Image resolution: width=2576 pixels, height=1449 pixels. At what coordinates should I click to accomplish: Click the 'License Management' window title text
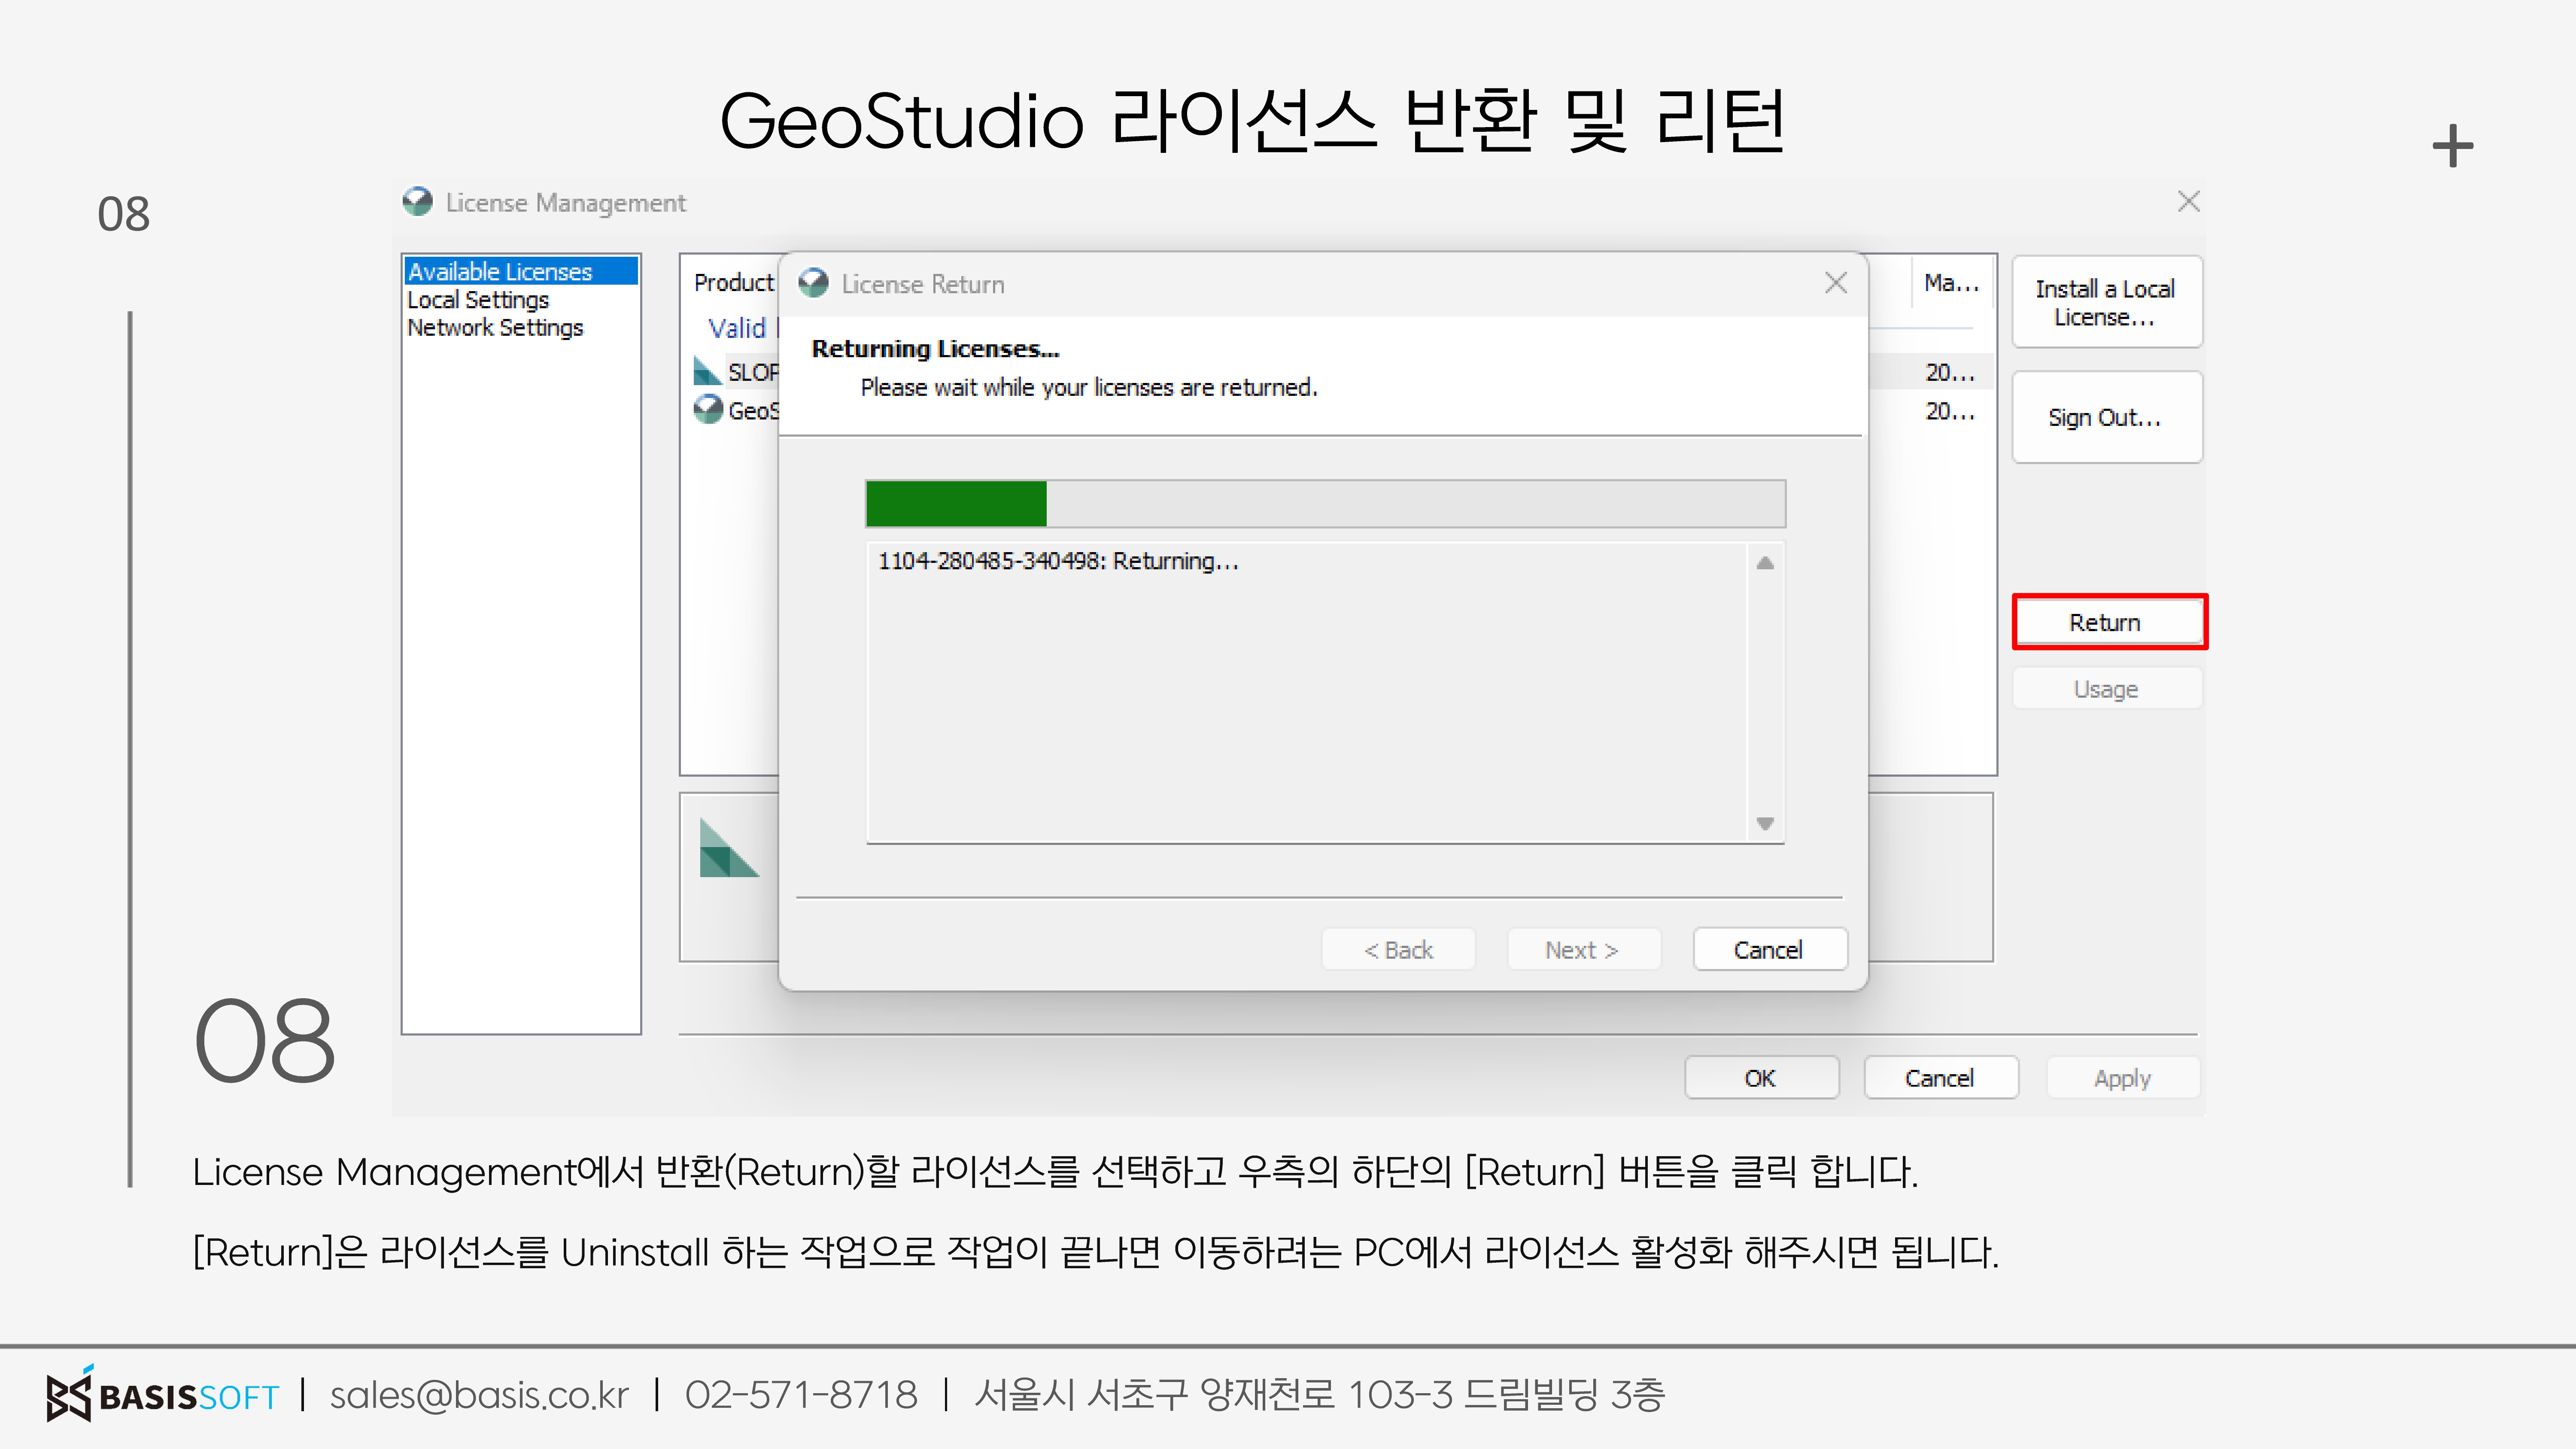566,203
